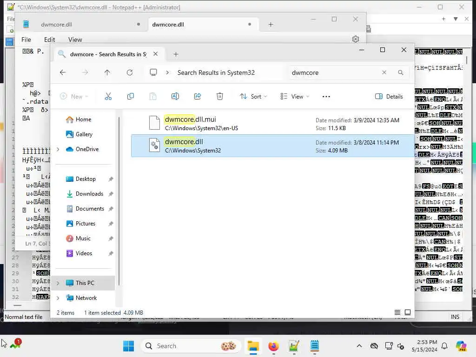Viewport: 476px width, 357px height.
Task: Click the INS indicator in Notepad++ status bar
Action: point(455,317)
